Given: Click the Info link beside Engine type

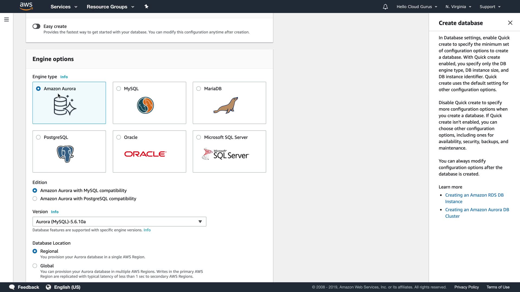Looking at the screenshot, I should [64, 77].
